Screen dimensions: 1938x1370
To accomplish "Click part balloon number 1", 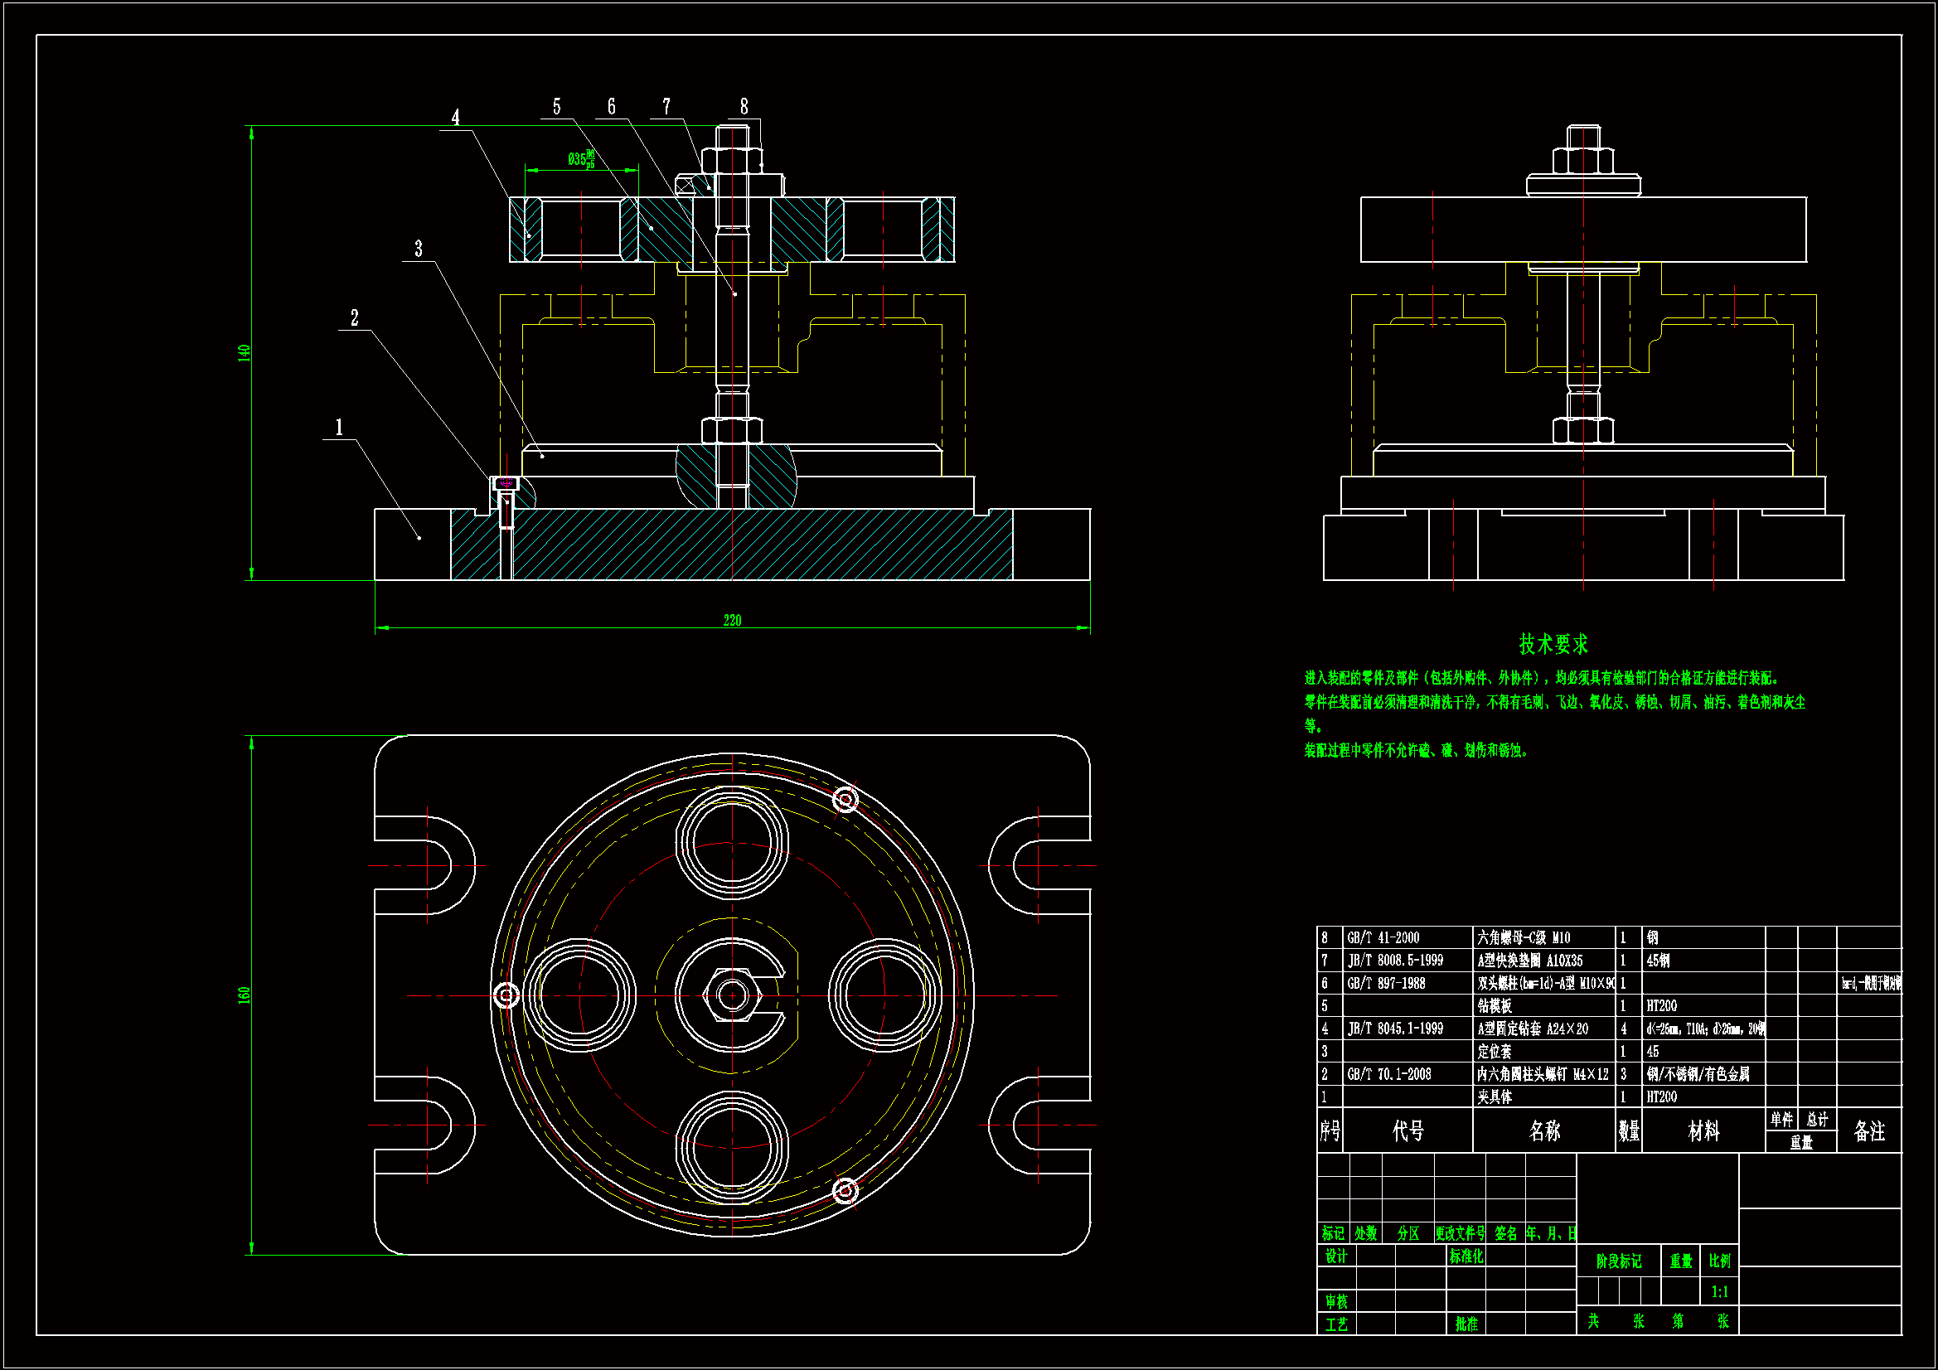I will point(339,427).
